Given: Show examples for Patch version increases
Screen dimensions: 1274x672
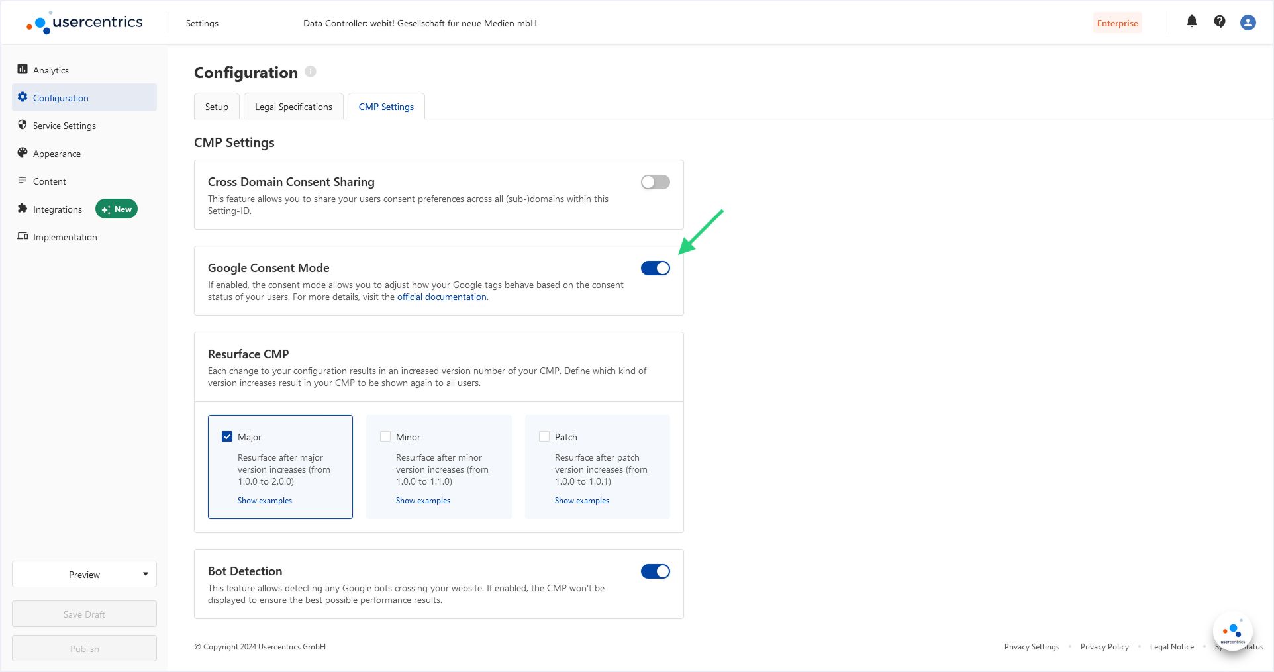Looking at the screenshot, I should click(x=581, y=500).
